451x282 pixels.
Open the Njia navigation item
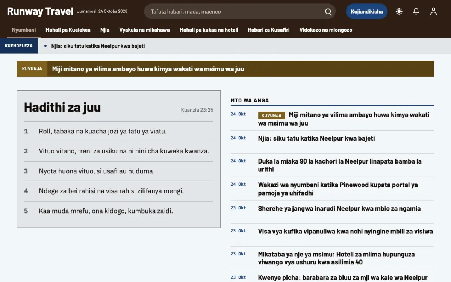(105, 30)
